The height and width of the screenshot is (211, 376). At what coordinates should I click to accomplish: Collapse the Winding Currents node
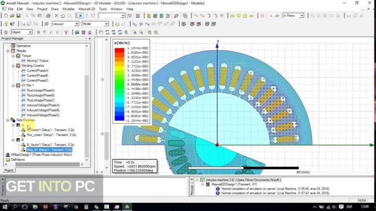[13, 66]
